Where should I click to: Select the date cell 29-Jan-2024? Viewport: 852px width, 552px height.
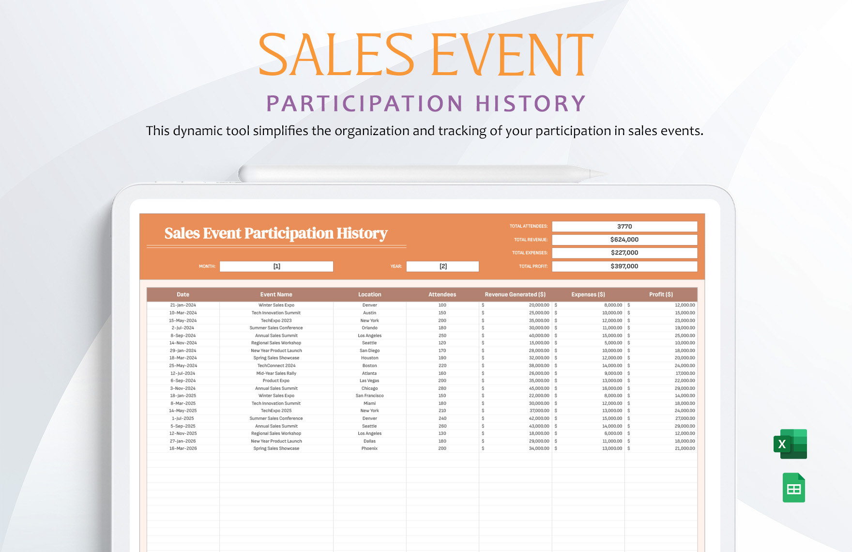click(183, 351)
